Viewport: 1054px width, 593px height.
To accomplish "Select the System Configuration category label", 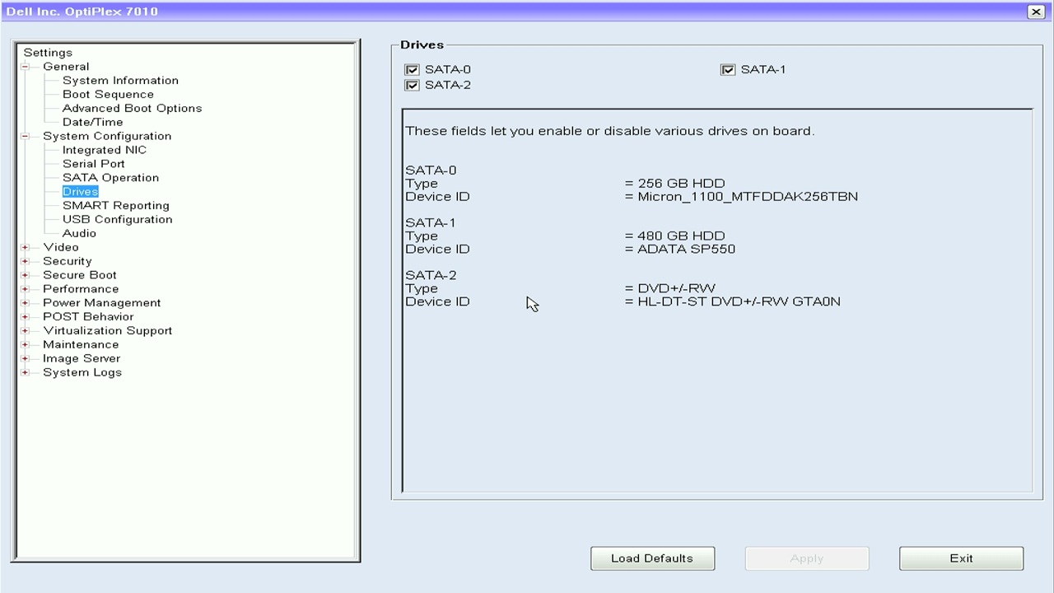I will pyautogui.click(x=107, y=136).
